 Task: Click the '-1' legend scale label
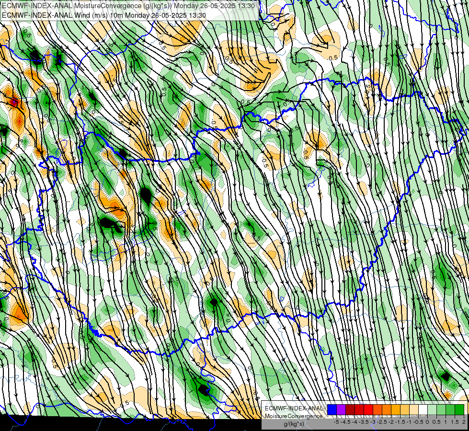[409, 422]
